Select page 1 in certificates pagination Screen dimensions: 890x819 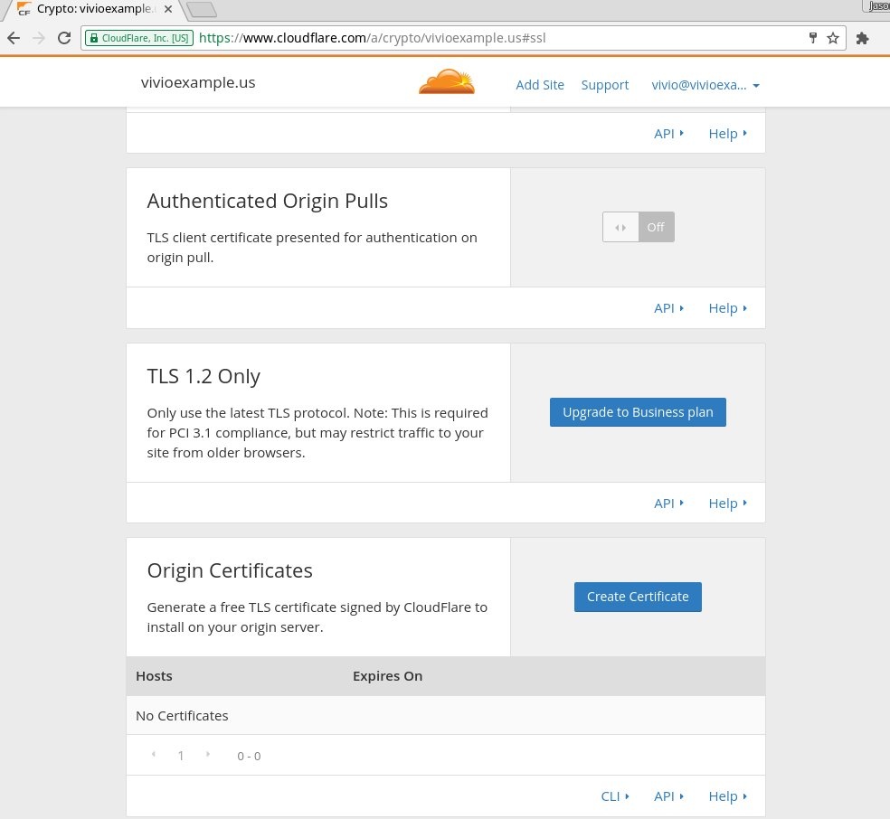(181, 756)
